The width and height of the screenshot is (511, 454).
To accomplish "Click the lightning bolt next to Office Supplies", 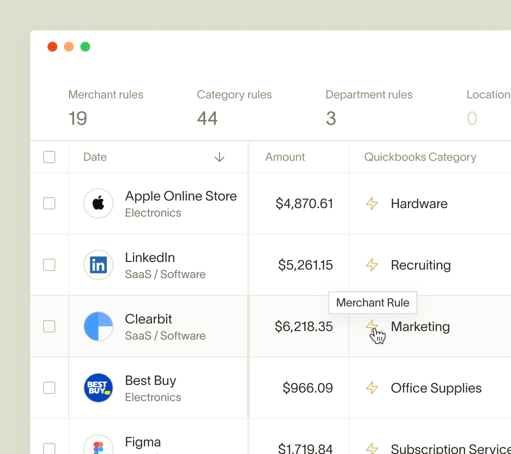I will tap(372, 388).
